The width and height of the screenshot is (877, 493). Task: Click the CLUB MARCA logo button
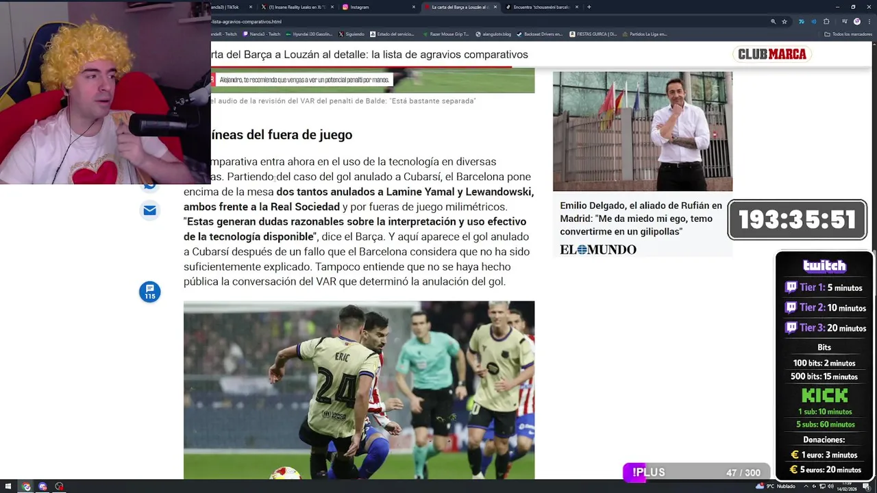point(771,54)
